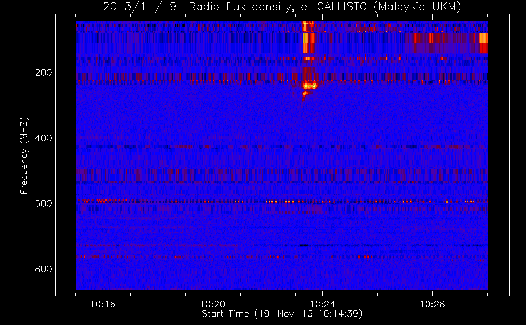Click the 'Start Time (19-Nov-13 10:14:39)' axis label
Viewport: 526px width, 325px height.
282,314
